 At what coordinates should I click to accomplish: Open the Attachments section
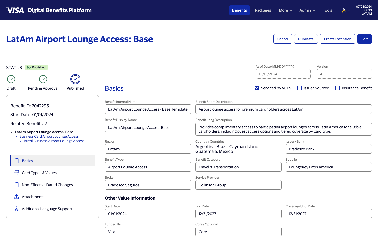click(52, 197)
